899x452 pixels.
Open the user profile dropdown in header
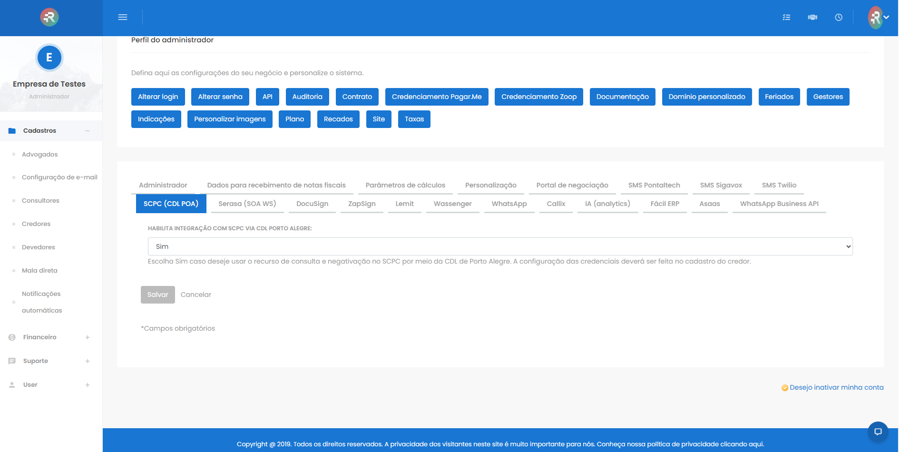point(878,17)
